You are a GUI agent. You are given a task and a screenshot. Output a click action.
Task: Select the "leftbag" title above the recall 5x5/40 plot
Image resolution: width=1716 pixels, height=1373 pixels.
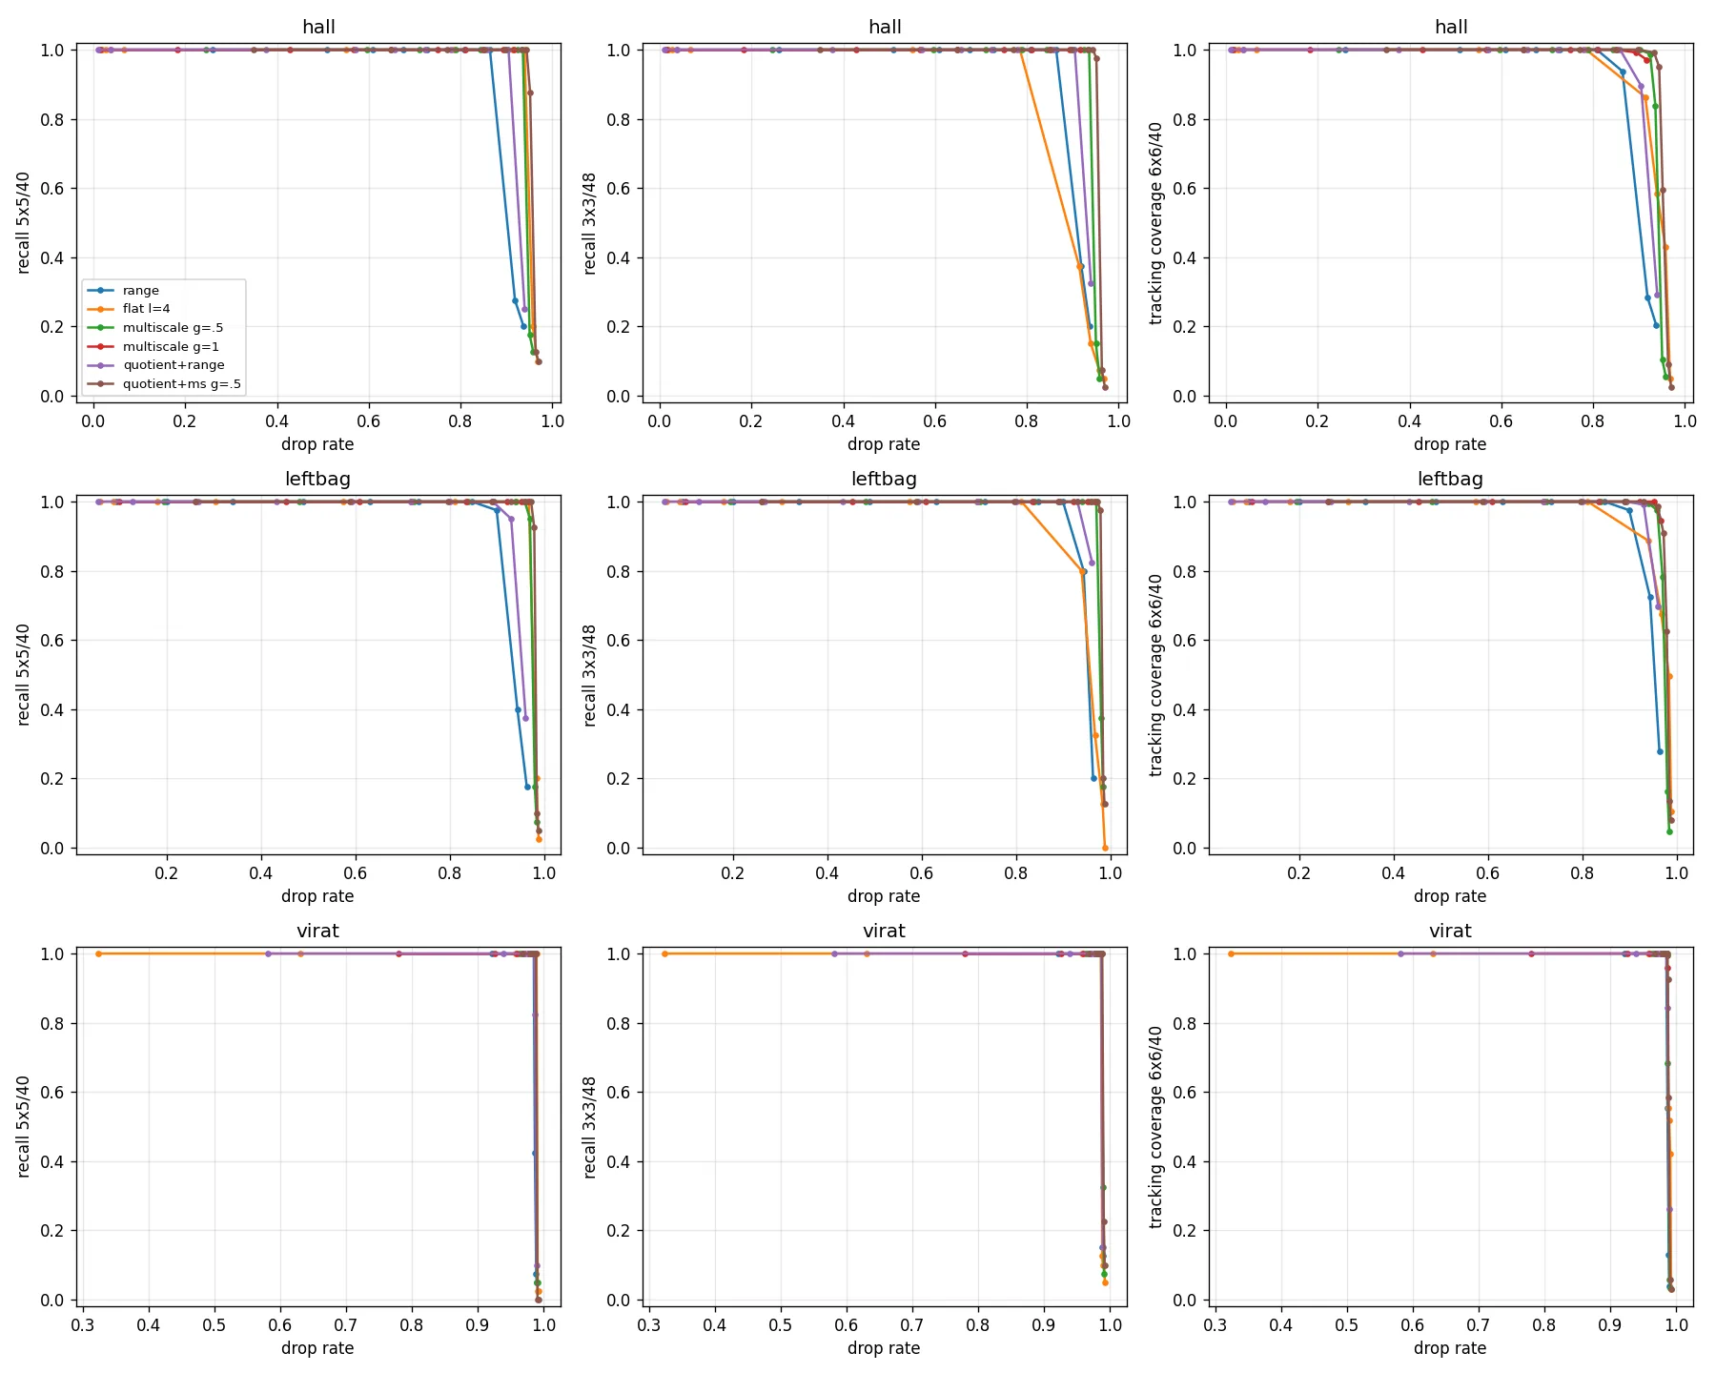(x=318, y=480)
